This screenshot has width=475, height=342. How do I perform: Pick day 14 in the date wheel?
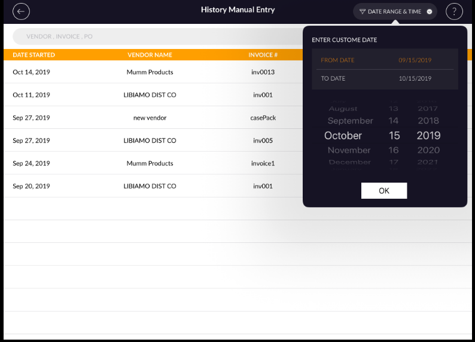coord(394,121)
